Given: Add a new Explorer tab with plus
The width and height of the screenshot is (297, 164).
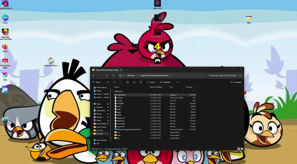Looking at the screenshot, I should coord(127,70).
